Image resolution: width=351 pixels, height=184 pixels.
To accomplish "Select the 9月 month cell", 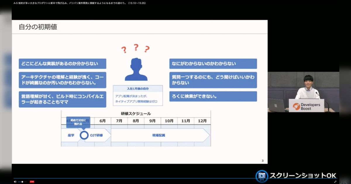I will tap(152, 121).
